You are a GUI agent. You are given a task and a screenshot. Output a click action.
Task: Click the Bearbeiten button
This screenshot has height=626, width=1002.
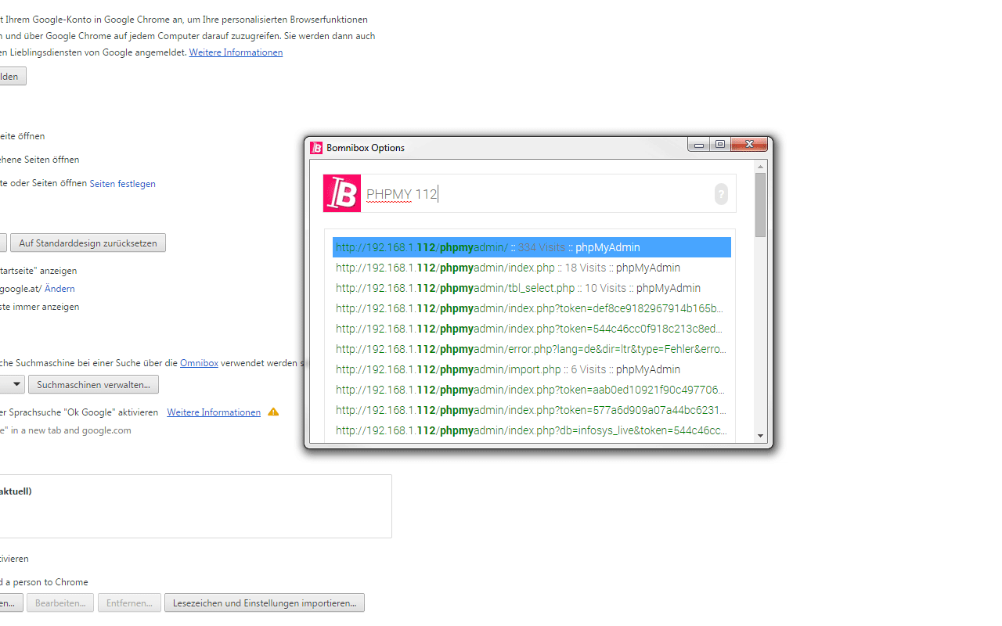click(60, 603)
